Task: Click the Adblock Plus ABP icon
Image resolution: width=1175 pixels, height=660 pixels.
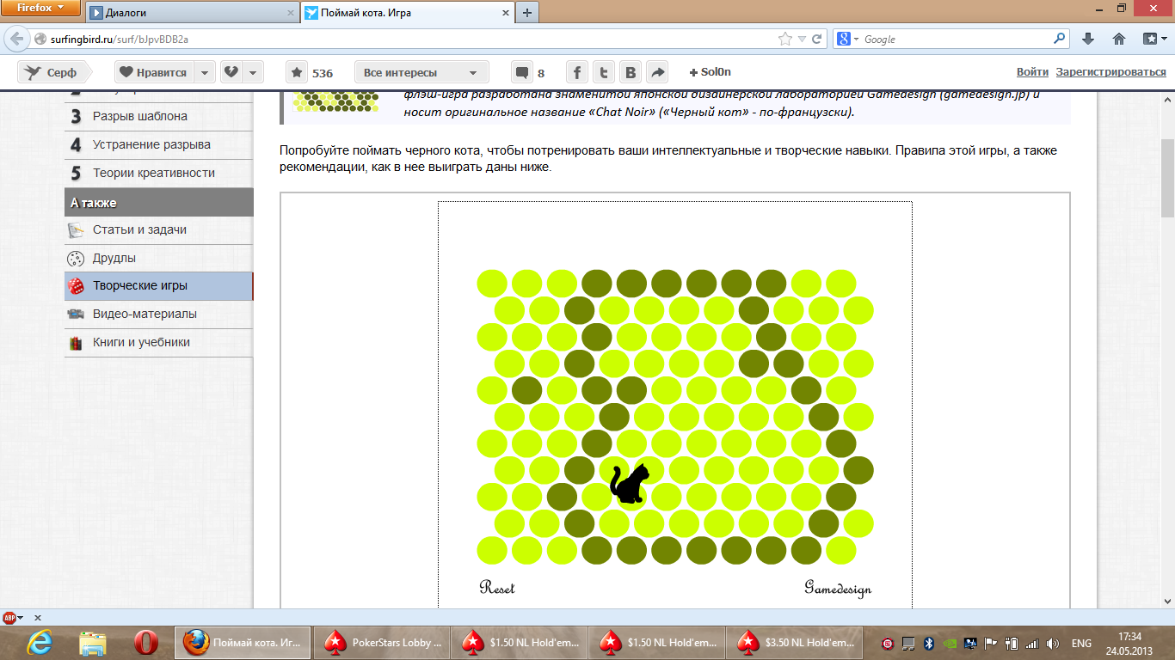Action: pyautogui.click(x=10, y=617)
